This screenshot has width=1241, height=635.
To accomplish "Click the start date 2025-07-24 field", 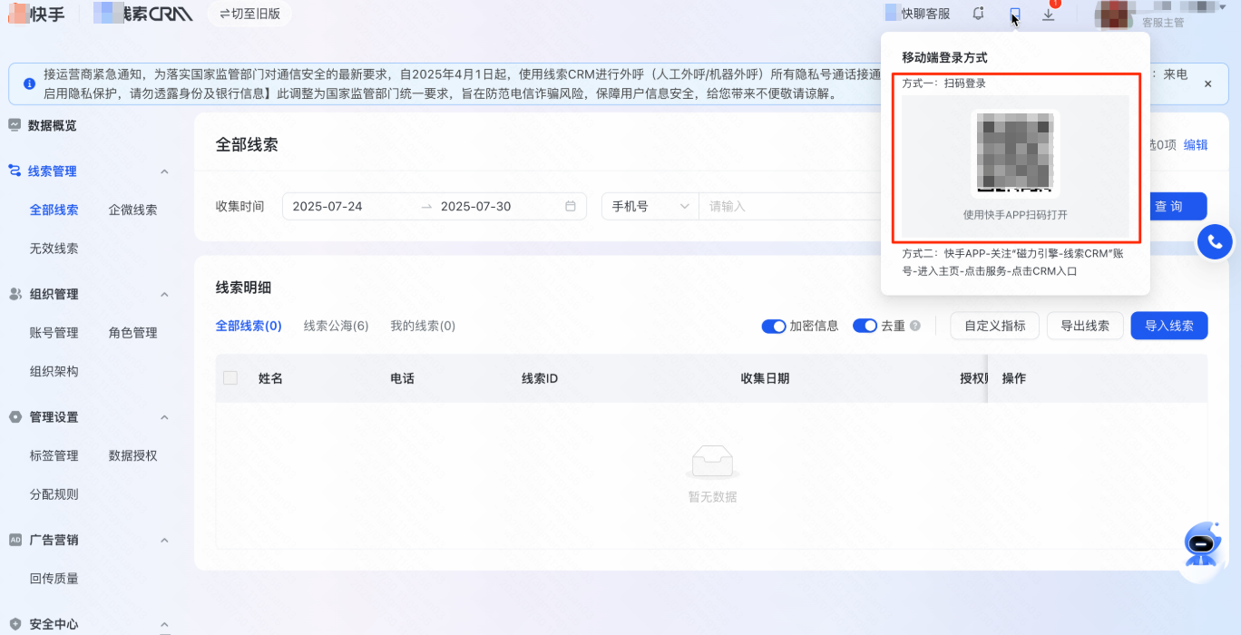I will (x=327, y=206).
